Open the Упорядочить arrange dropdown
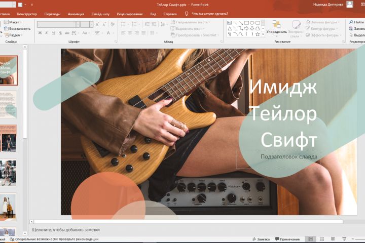This screenshot has height=243, width=365. [277, 29]
